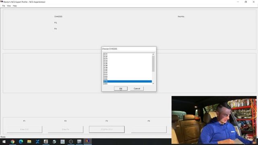Click the chassis list scrollbar thumb

[x=153, y=64]
